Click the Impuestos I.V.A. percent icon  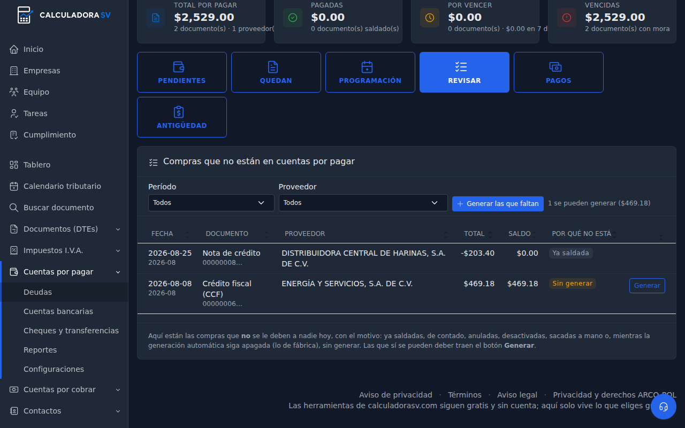click(14, 250)
